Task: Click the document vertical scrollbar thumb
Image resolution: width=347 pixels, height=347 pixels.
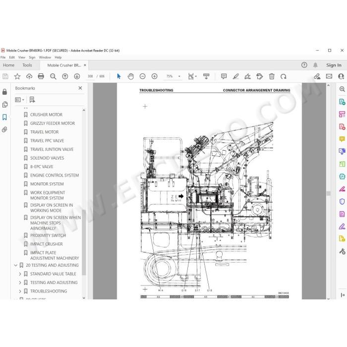Action: coord(328,193)
